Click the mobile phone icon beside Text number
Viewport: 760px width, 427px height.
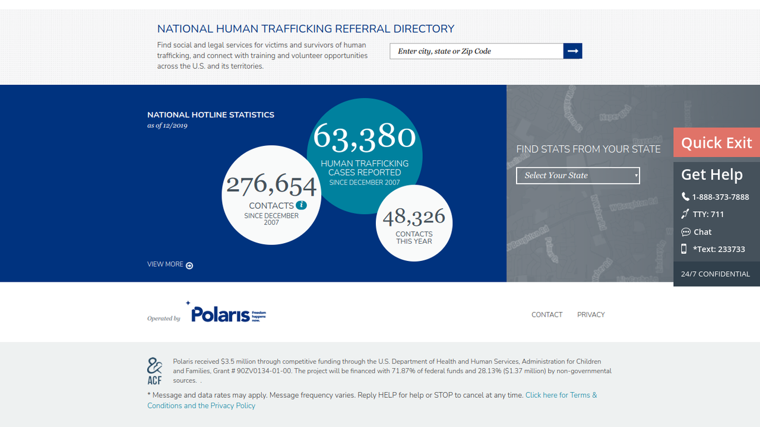[x=684, y=249]
